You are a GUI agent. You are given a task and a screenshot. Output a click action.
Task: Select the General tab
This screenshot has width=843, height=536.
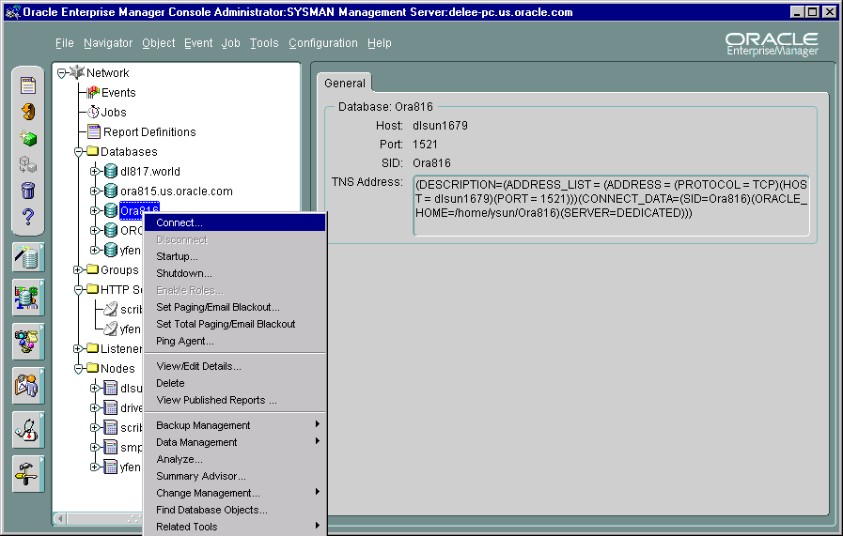pos(345,83)
